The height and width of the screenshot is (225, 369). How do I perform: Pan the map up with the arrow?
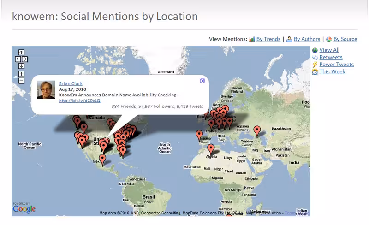point(21,52)
